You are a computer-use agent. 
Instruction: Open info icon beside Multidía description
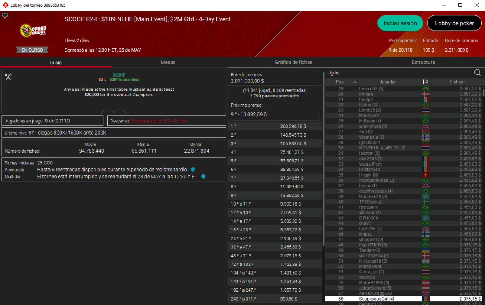pyautogui.click(x=203, y=176)
